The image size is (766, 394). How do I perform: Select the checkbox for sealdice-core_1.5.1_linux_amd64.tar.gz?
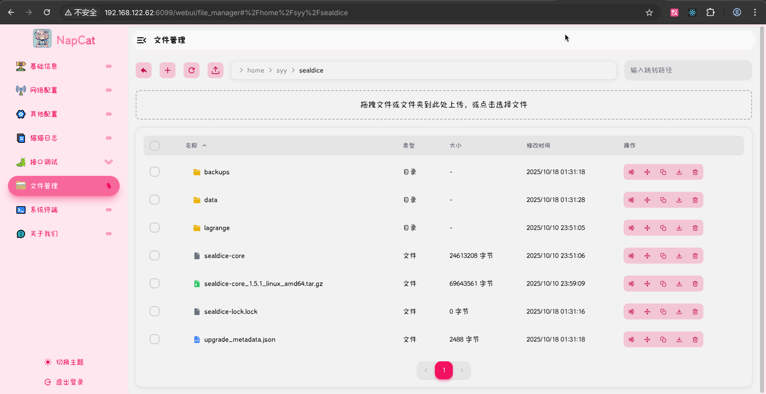(x=154, y=284)
